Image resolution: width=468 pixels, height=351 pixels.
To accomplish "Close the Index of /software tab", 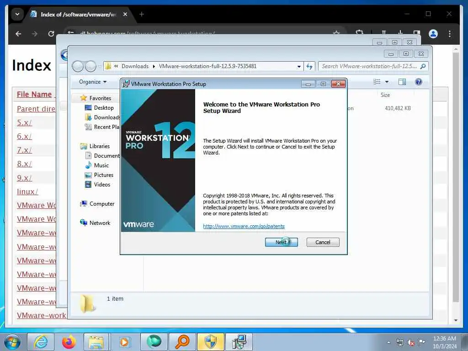I will (x=125, y=14).
